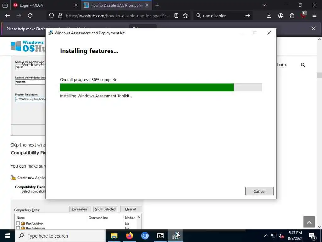The height and width of the screenshot is (242, 322).
Task: Open the woshub site search magnifier
Action: click(x=303, y=65)
